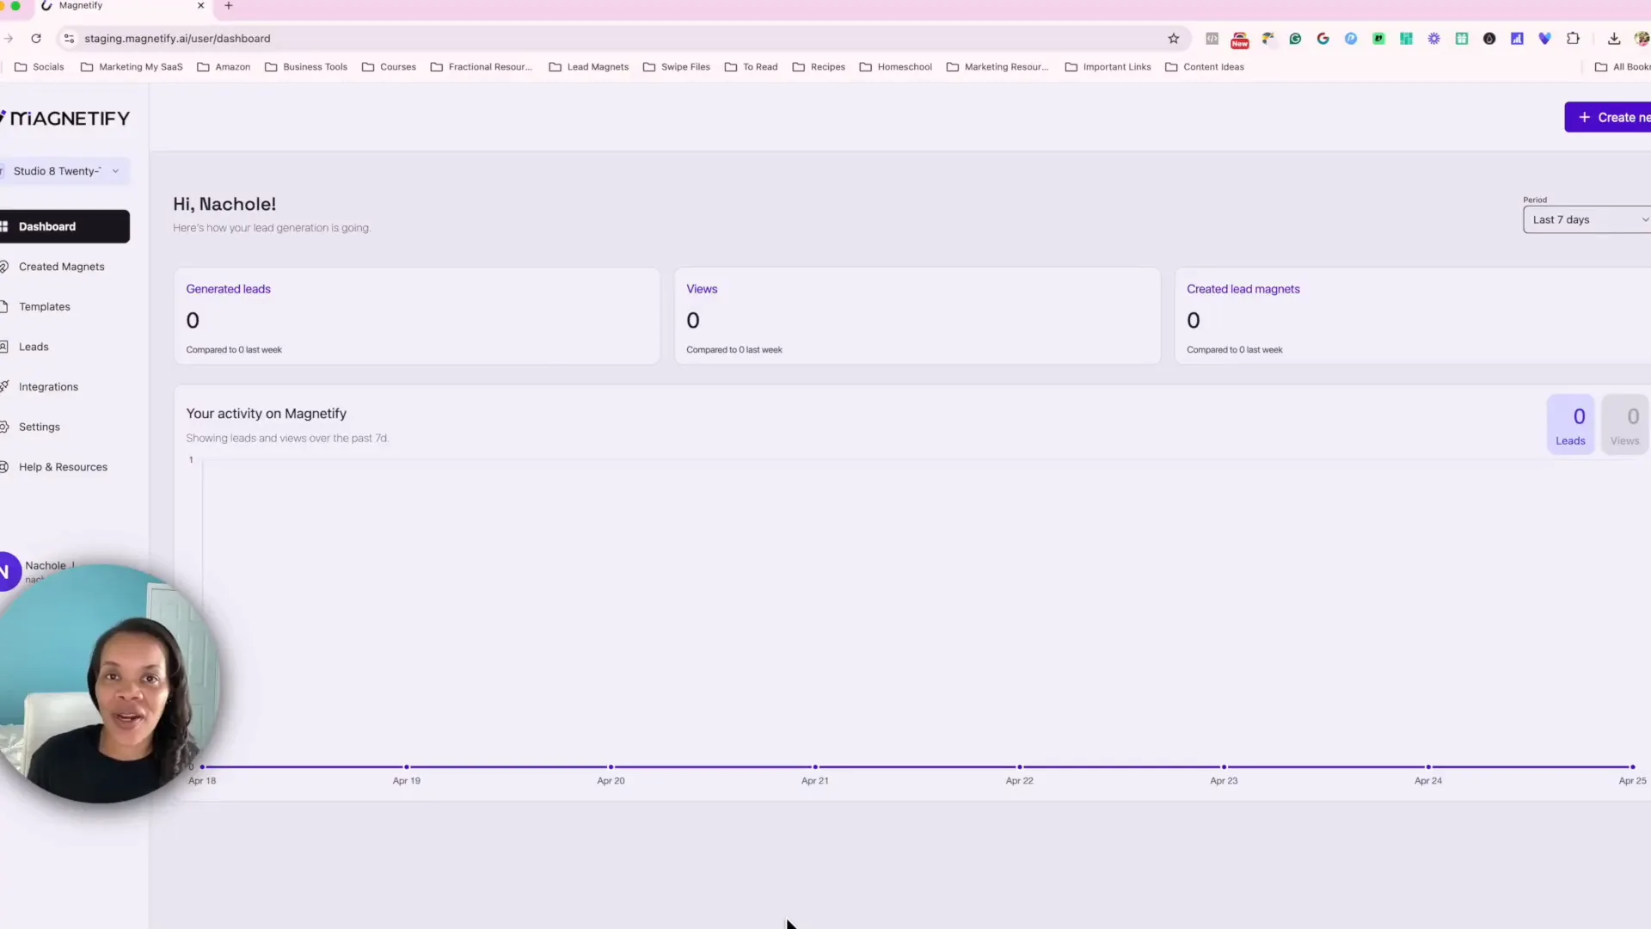The height and width of the screenshot is (929, 1651).
Task: Open the Period Last 7 days dropdown
Action: coord(1587,219)
